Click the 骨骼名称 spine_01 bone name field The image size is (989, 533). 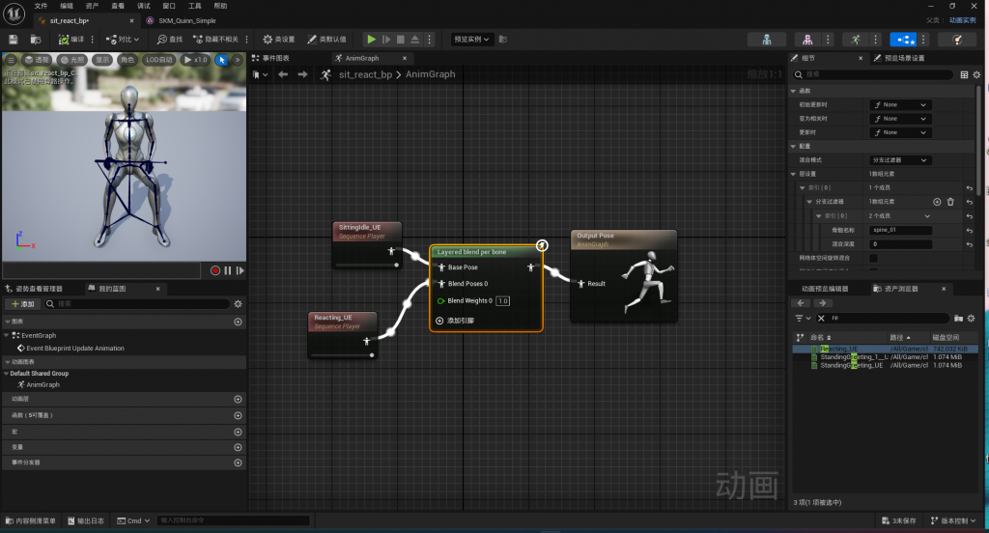[900, 230]
